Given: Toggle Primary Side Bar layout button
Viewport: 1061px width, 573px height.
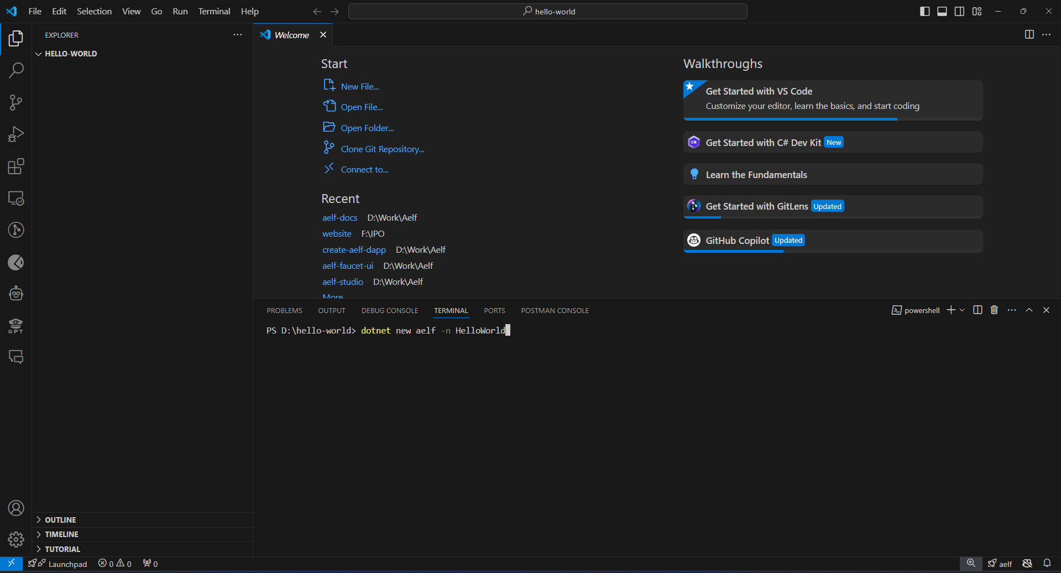Looking at the screenshot, I should pos(925,12).
